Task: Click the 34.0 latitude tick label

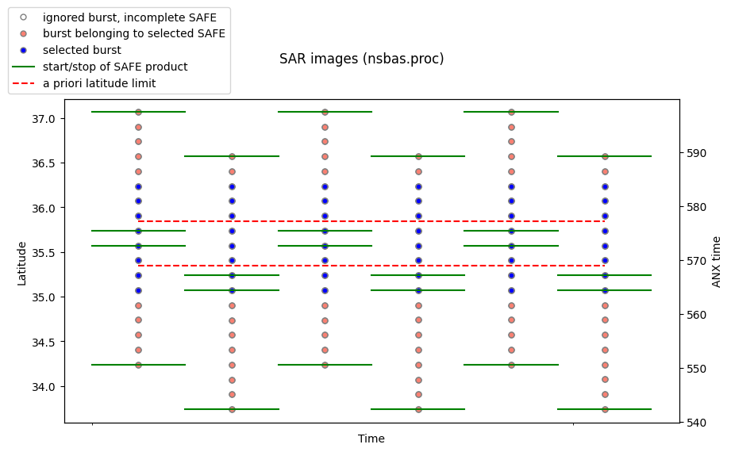Action: pos(44,387)
